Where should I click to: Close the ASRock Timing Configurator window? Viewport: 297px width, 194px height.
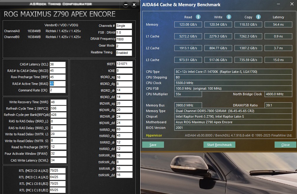(134, 4)
